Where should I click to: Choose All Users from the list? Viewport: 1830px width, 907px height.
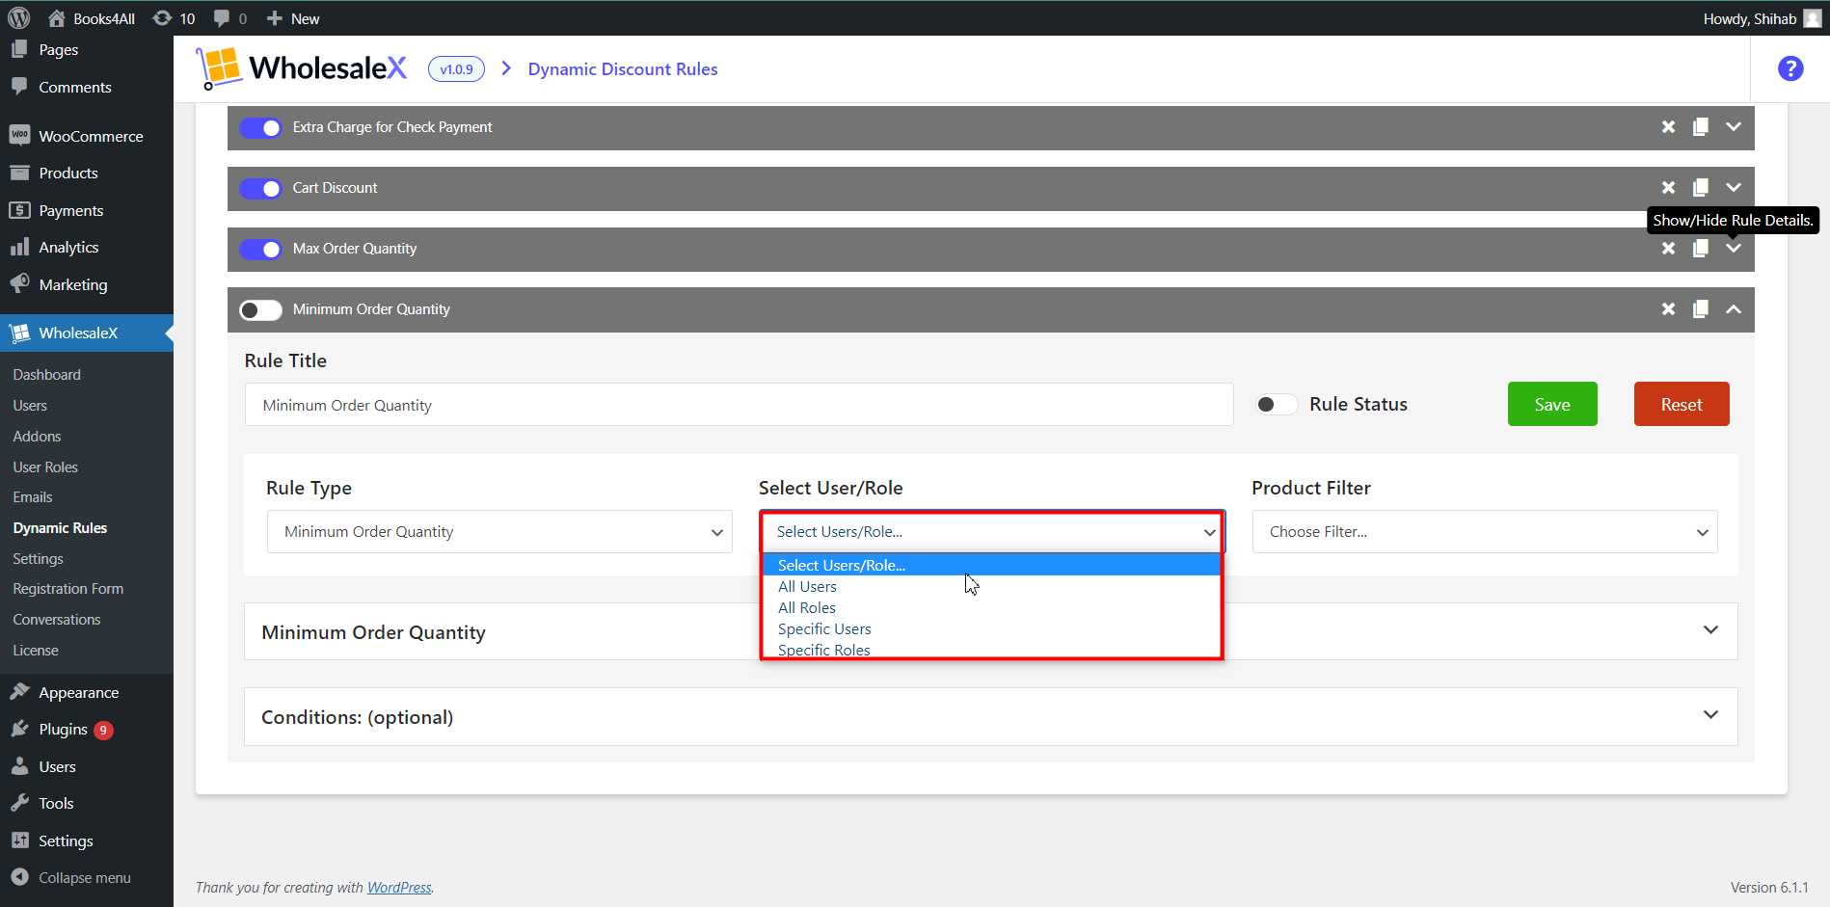click(991, 587)
